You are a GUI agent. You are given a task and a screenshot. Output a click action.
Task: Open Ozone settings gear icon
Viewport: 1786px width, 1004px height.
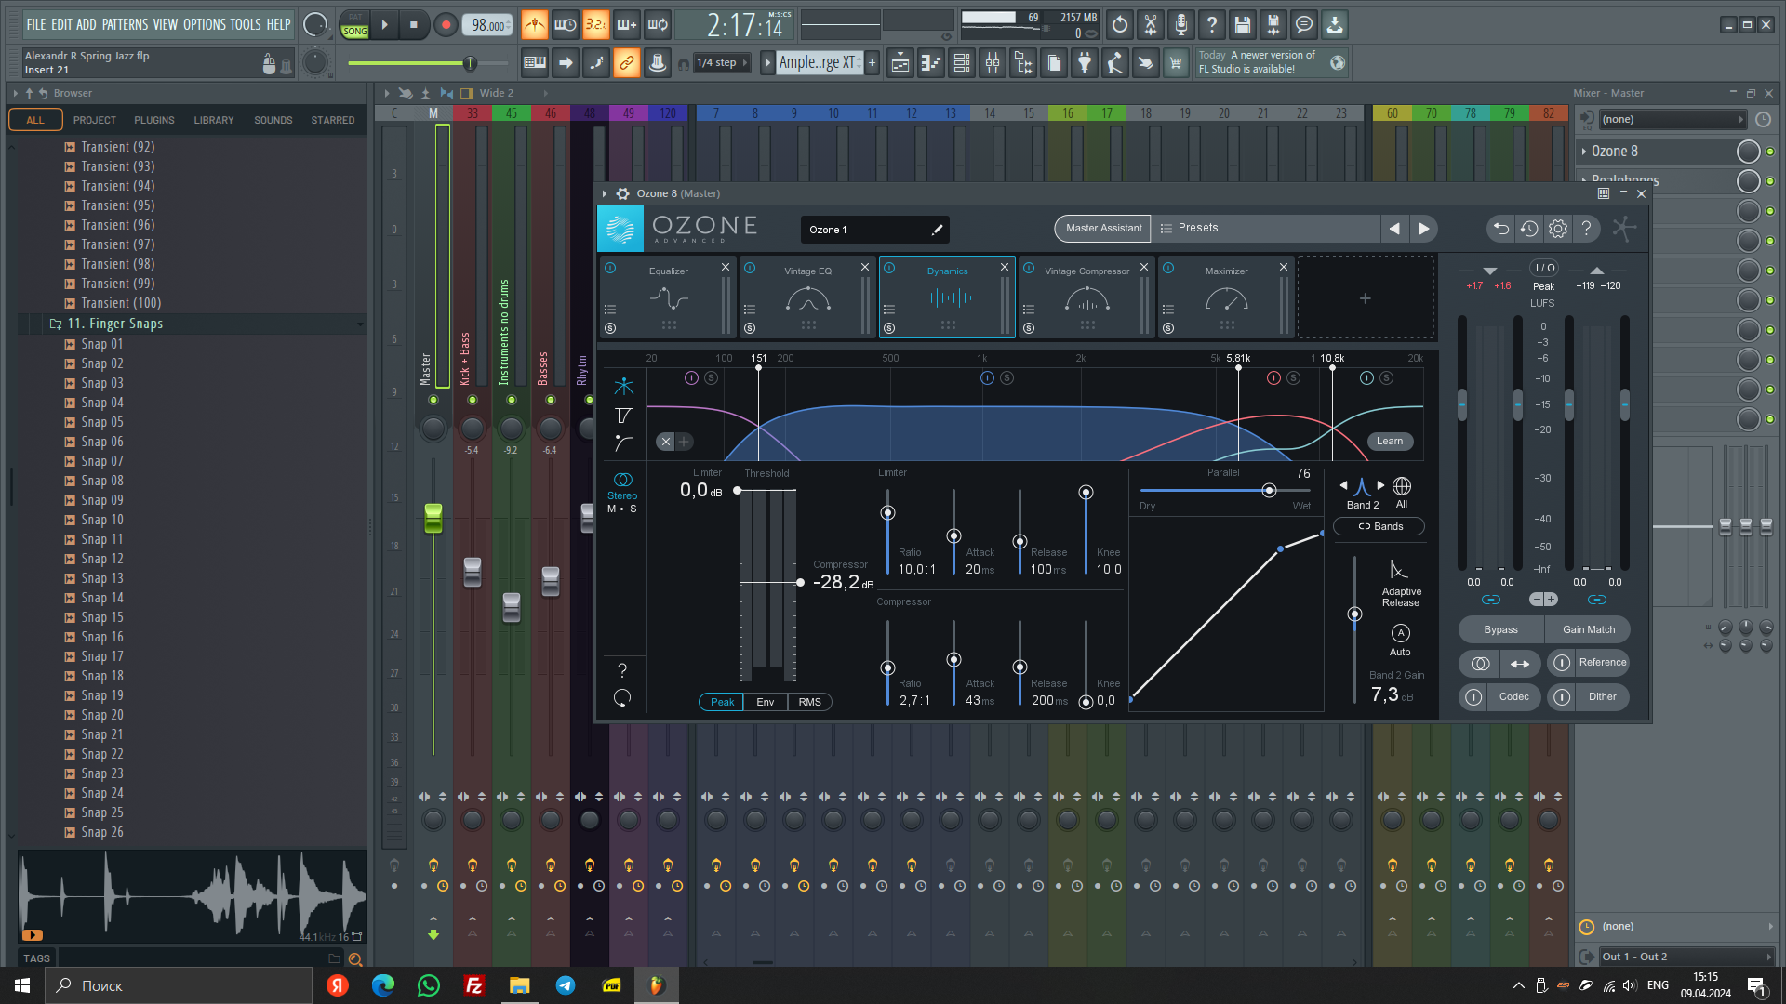[x=1558, y=229]
